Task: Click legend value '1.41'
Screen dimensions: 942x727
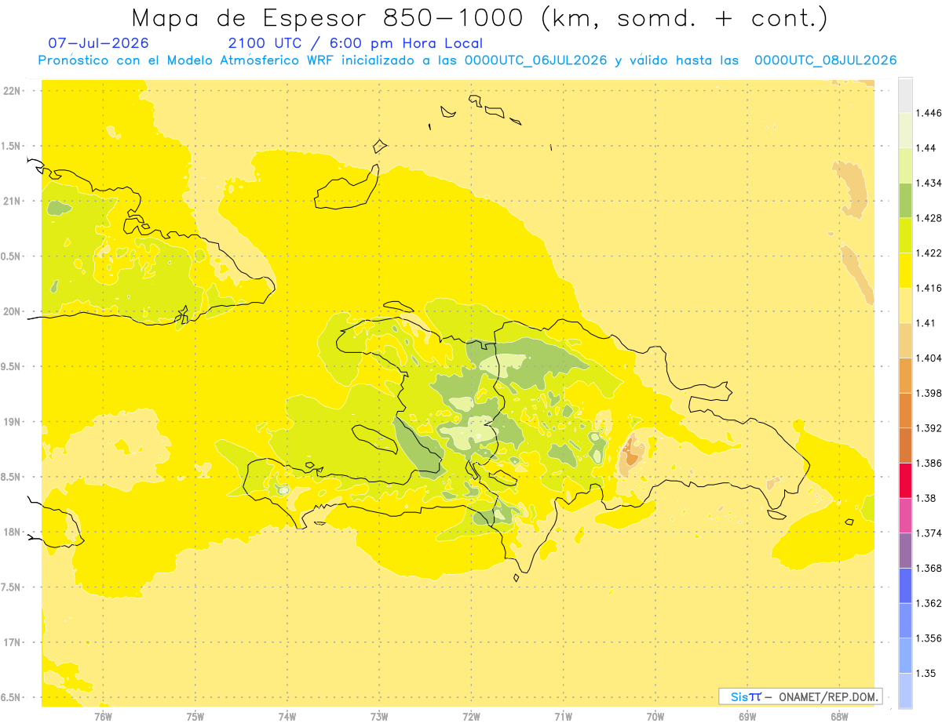Action: pos(927,323)
